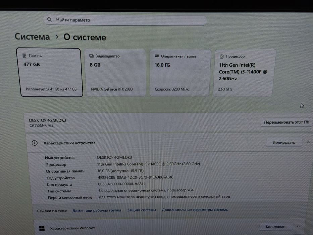Select the Память 477 GB card
The height and width of the screenshot is (235, 313).
click(x=50, y=72)
